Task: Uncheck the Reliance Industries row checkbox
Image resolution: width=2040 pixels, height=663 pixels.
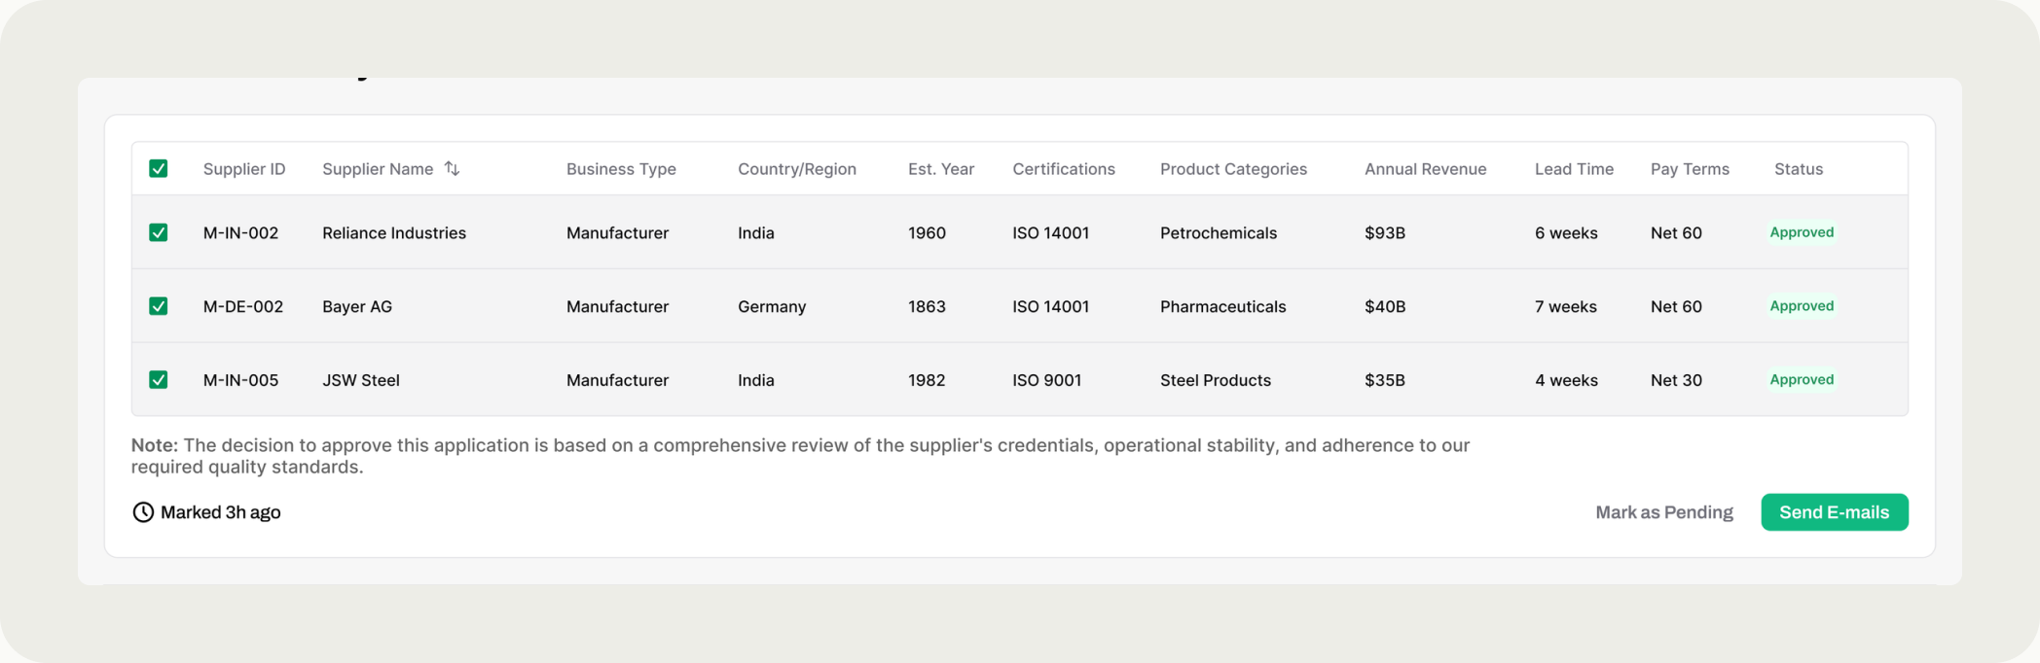Action: (159, 232)
